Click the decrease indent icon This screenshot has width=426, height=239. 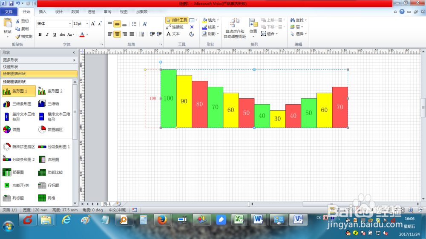152,34
